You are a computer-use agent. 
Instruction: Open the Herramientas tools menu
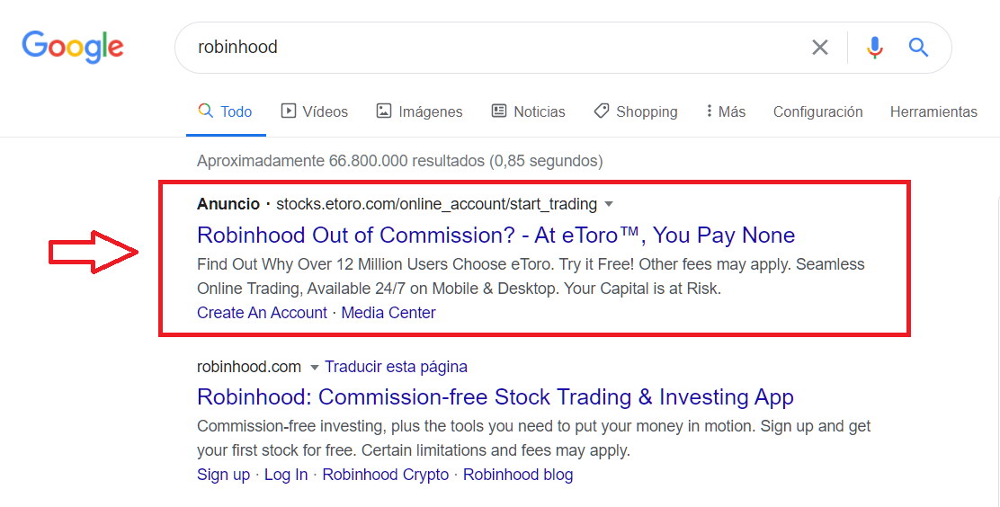933,111
